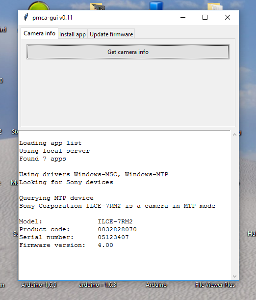Select the File Viewer Plus desktop shortcut label

pos(215,285)
